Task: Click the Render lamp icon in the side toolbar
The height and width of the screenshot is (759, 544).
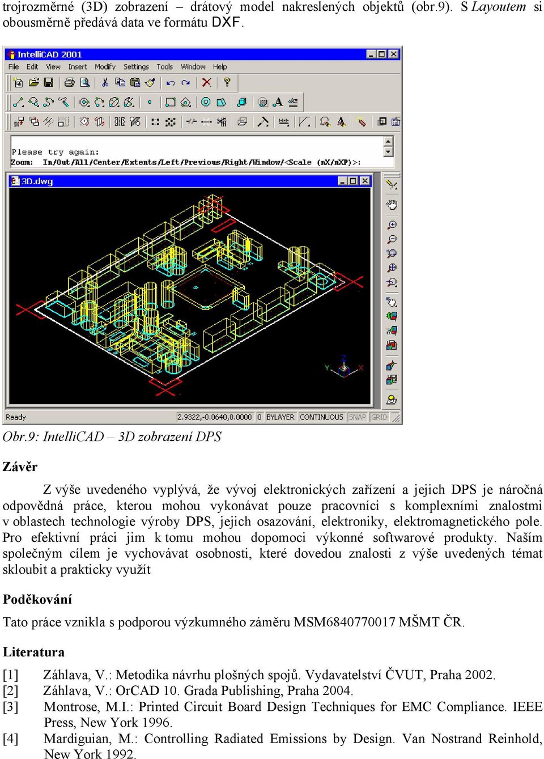Action: tap(392, 400)
